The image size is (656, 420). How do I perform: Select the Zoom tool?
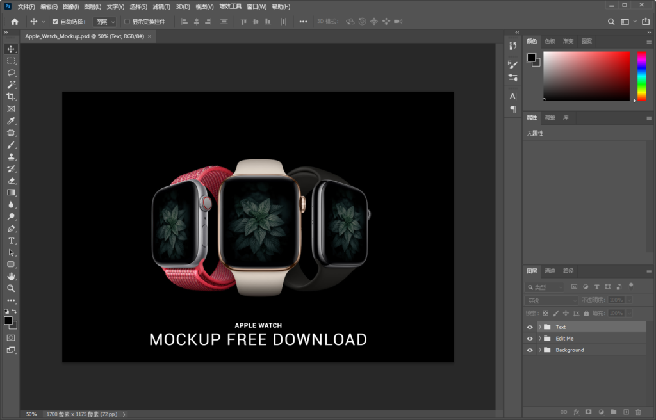11,288
